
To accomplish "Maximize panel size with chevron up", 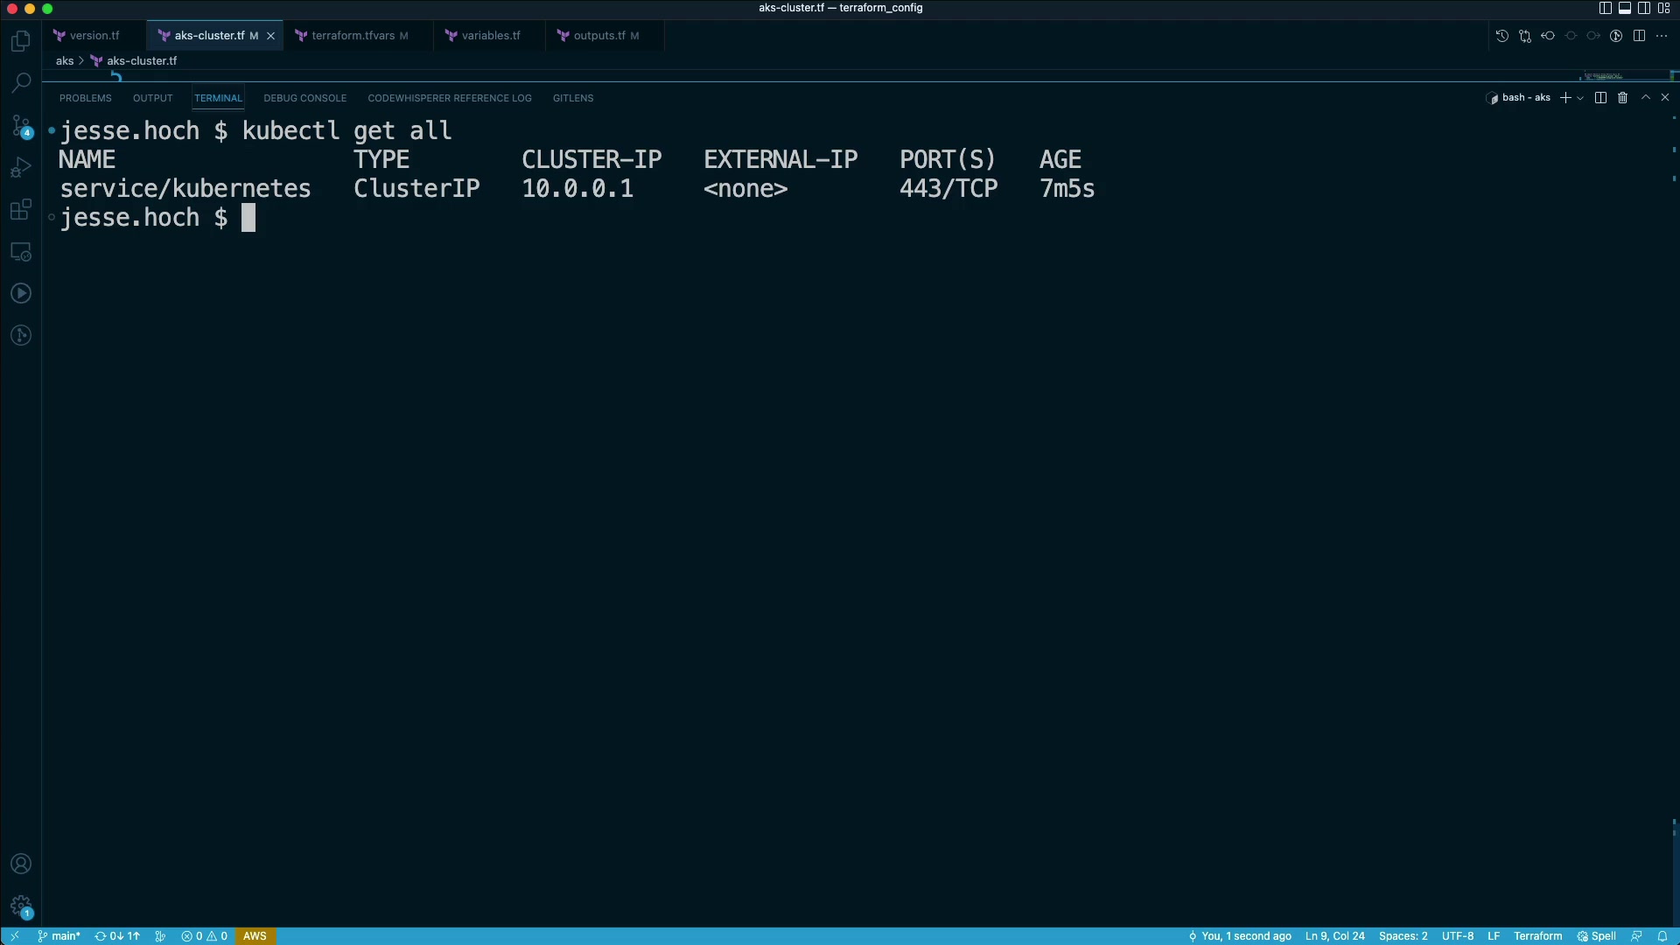I will pyautogui.click(x=1645, y=98).
